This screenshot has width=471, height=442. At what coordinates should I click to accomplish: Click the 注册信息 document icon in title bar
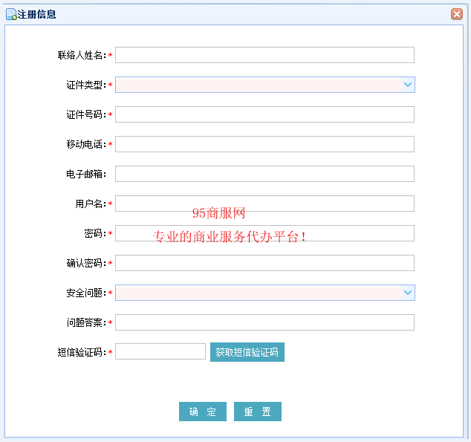point(11,14)
